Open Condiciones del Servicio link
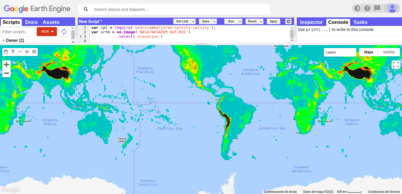Viewport: 402px width, 194px height. (384, 192)
